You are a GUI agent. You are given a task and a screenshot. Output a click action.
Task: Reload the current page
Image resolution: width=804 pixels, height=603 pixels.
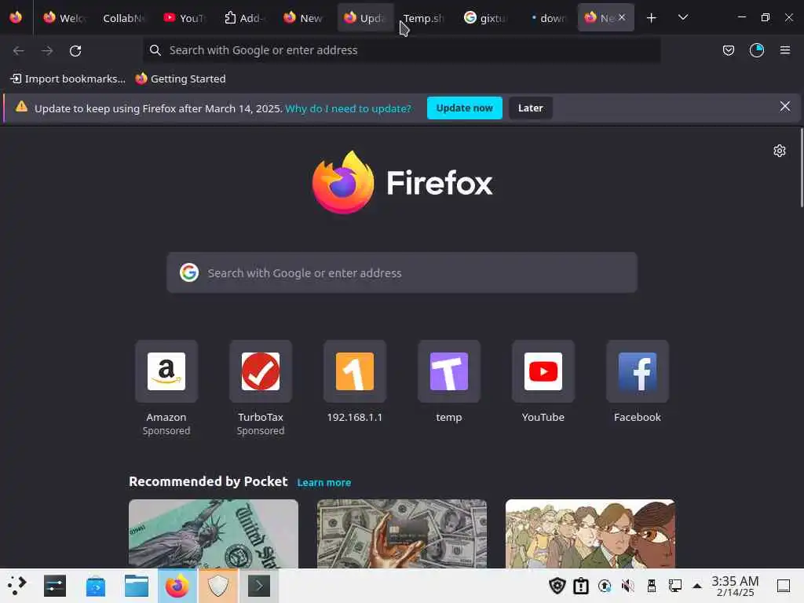click(75, 50)
